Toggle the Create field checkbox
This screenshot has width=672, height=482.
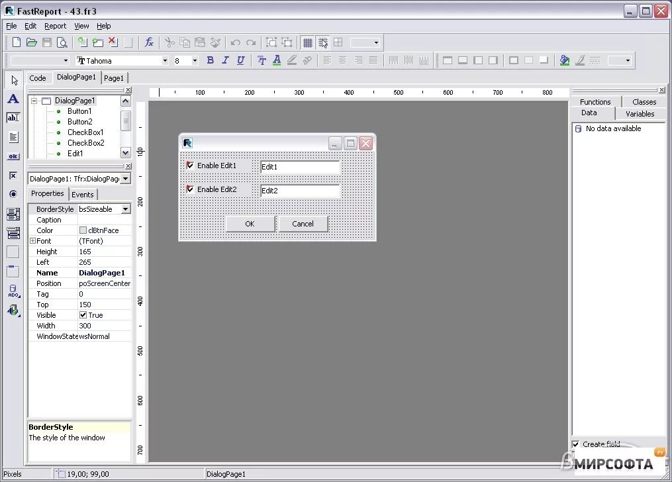[x=575, y=444]
